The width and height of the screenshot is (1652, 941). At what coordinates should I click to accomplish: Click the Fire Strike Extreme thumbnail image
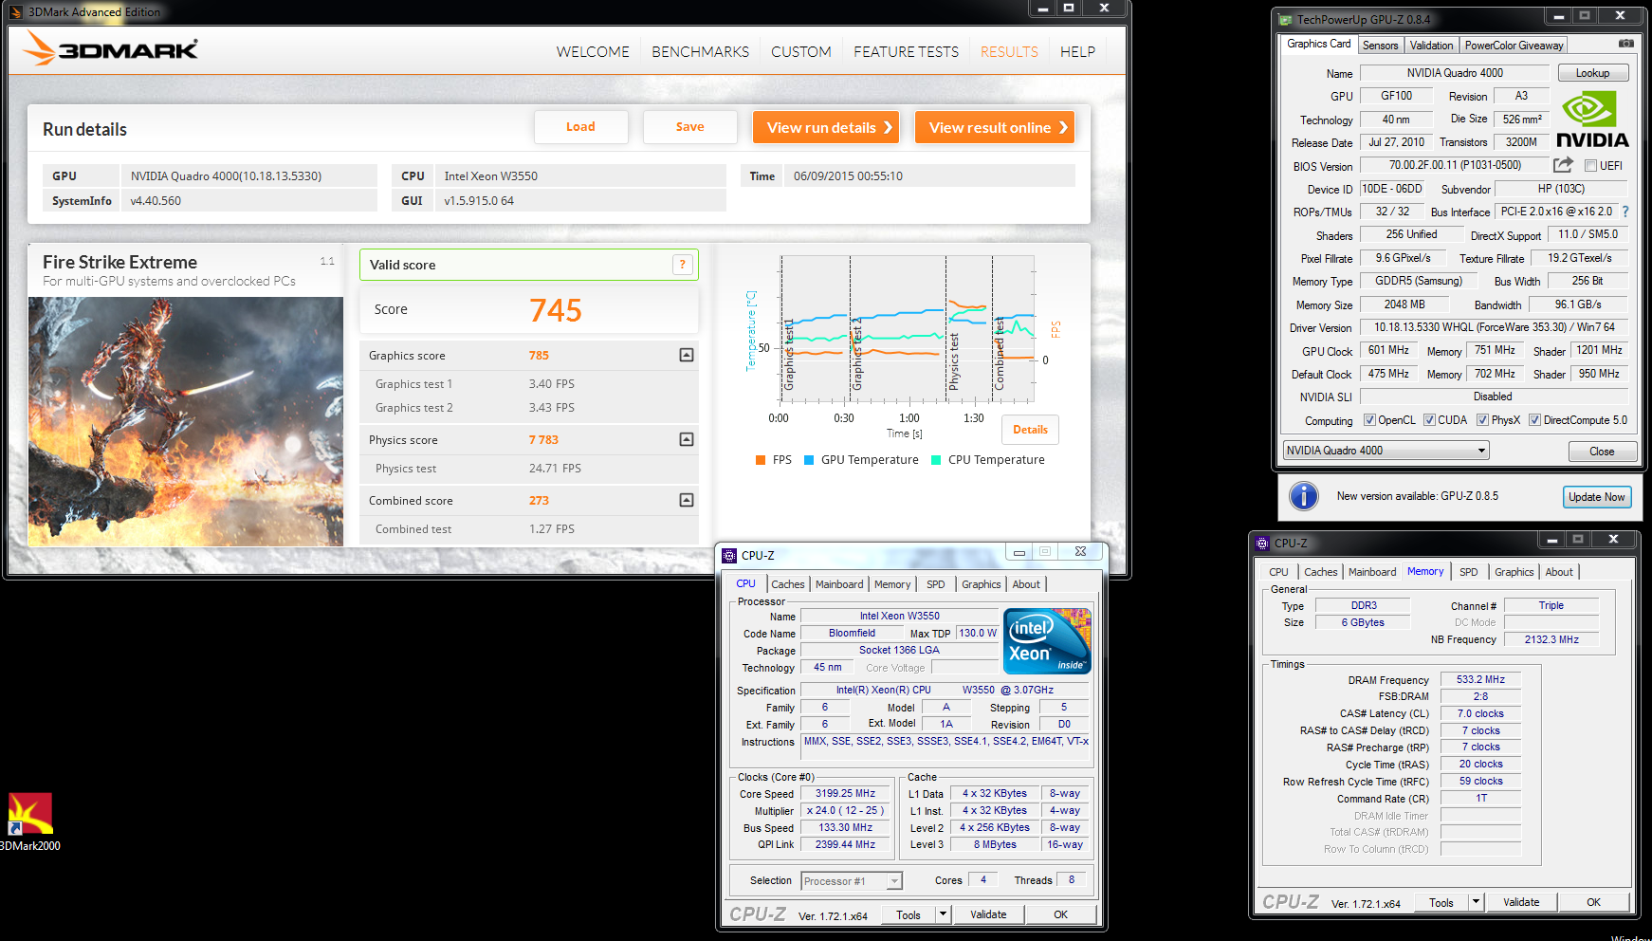(x=186, y=421)
